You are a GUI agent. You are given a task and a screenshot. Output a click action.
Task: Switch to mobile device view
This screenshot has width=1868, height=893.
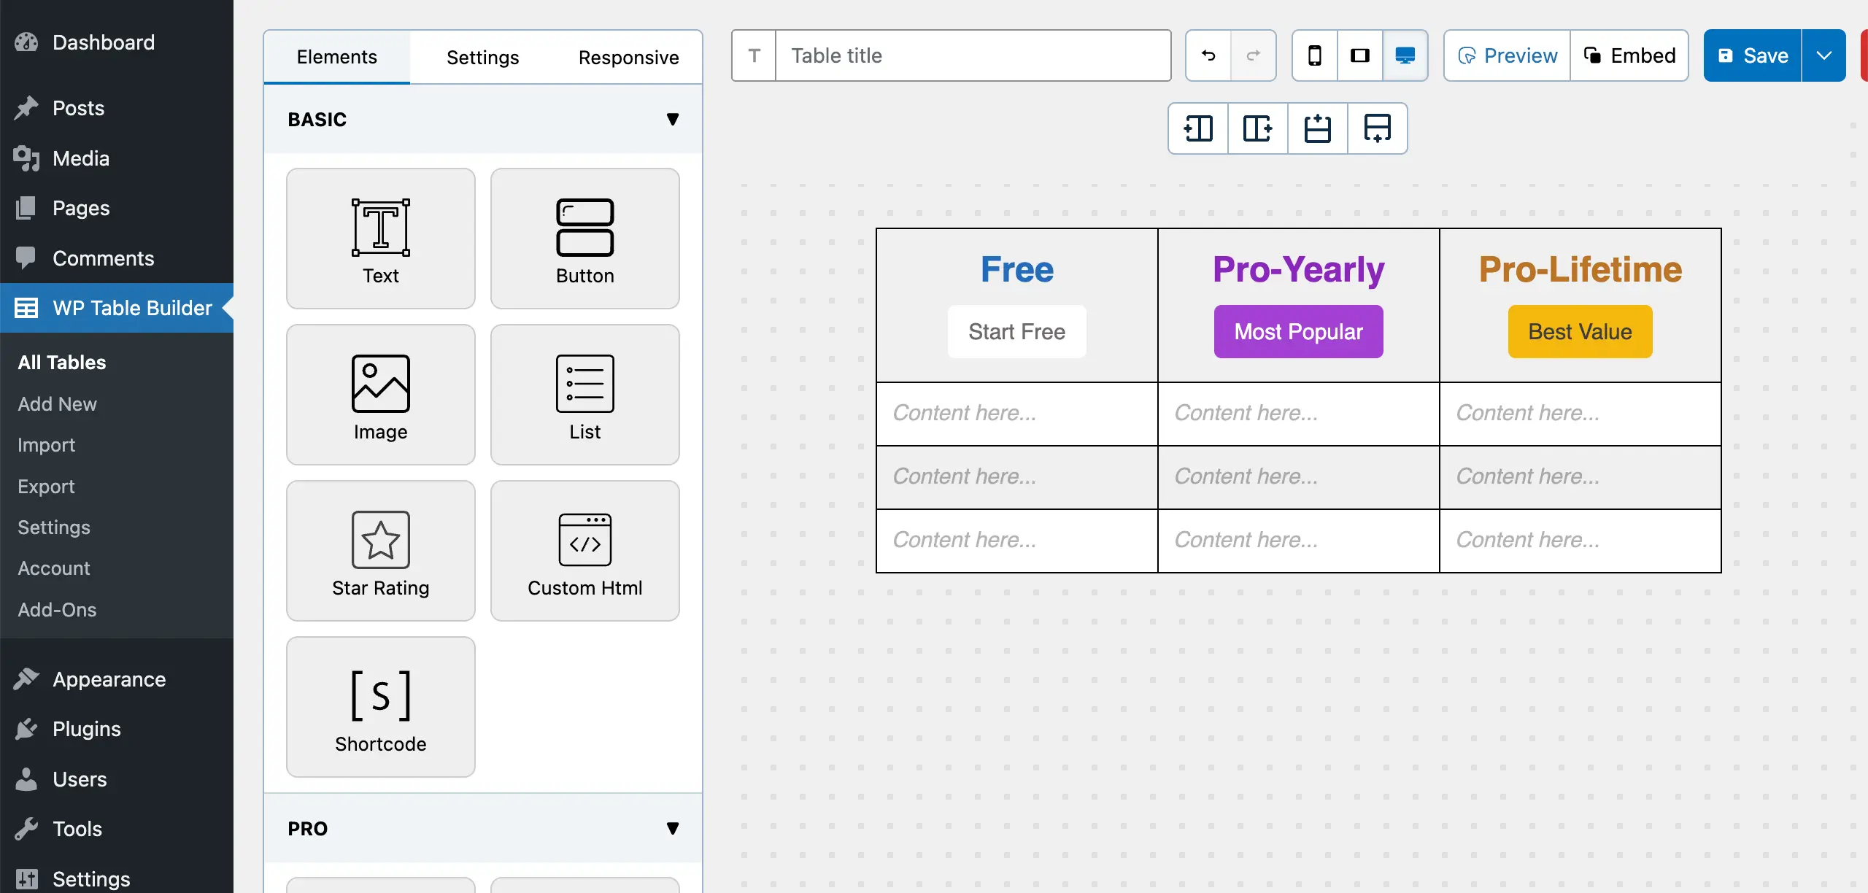tap(1315, 55)
